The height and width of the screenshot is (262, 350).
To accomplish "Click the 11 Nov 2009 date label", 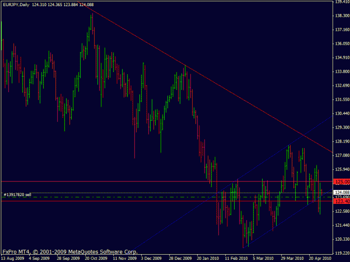I will pos(124,259).
